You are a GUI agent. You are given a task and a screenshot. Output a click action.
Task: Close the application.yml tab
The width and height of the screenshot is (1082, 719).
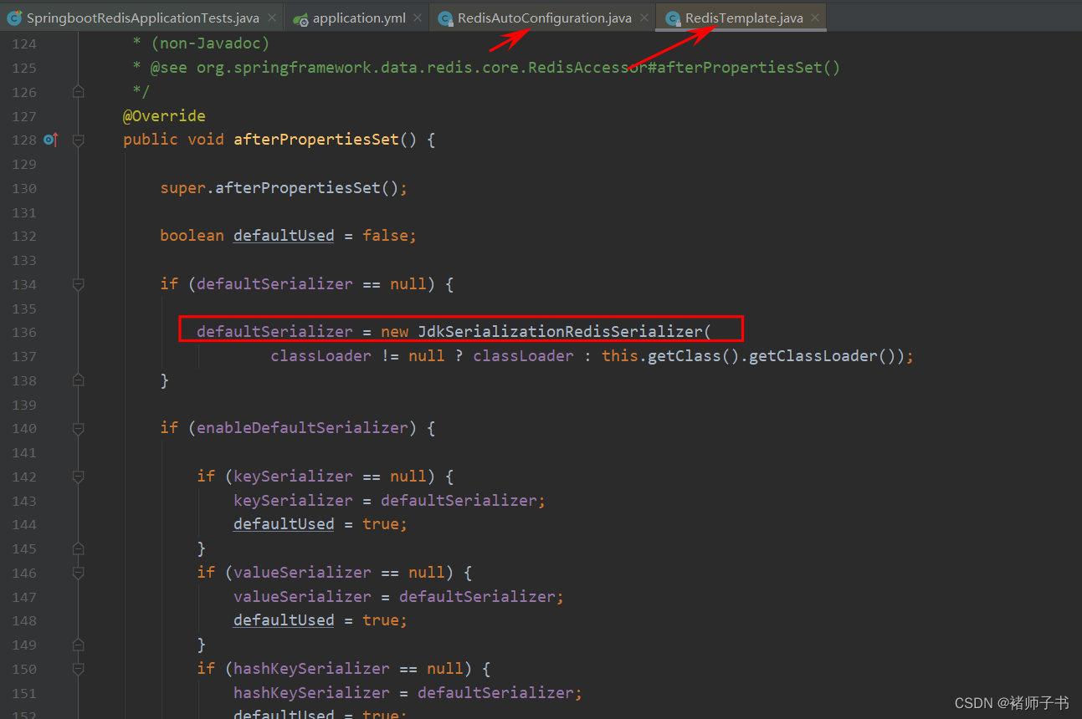click(418, 18)
